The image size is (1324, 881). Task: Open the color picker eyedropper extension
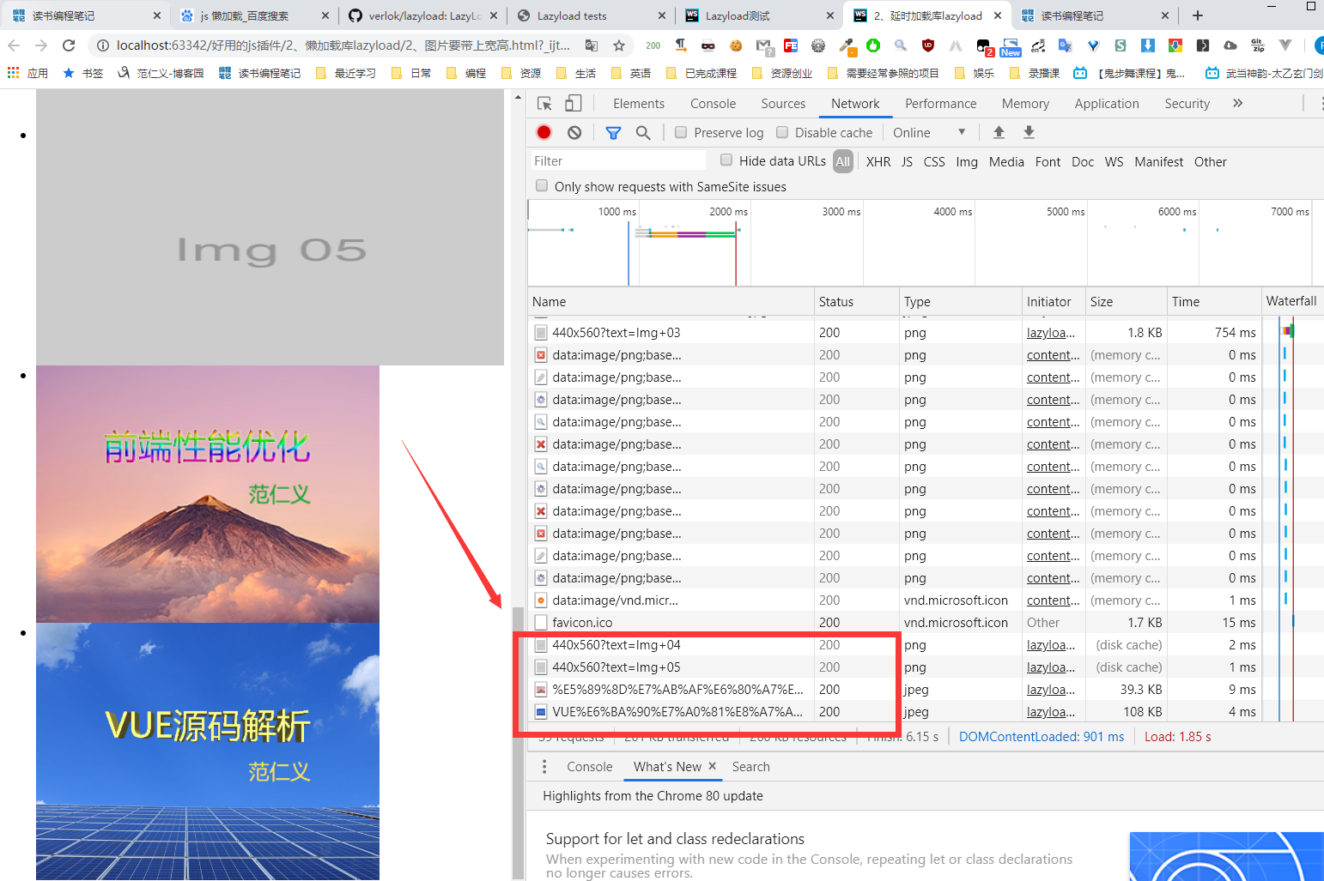pyautogui.click(x=846, y=45)
